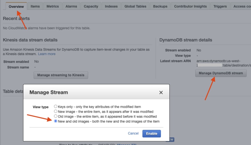Open the Overview tab
The image size is (251, 145).
coord(16,6)
